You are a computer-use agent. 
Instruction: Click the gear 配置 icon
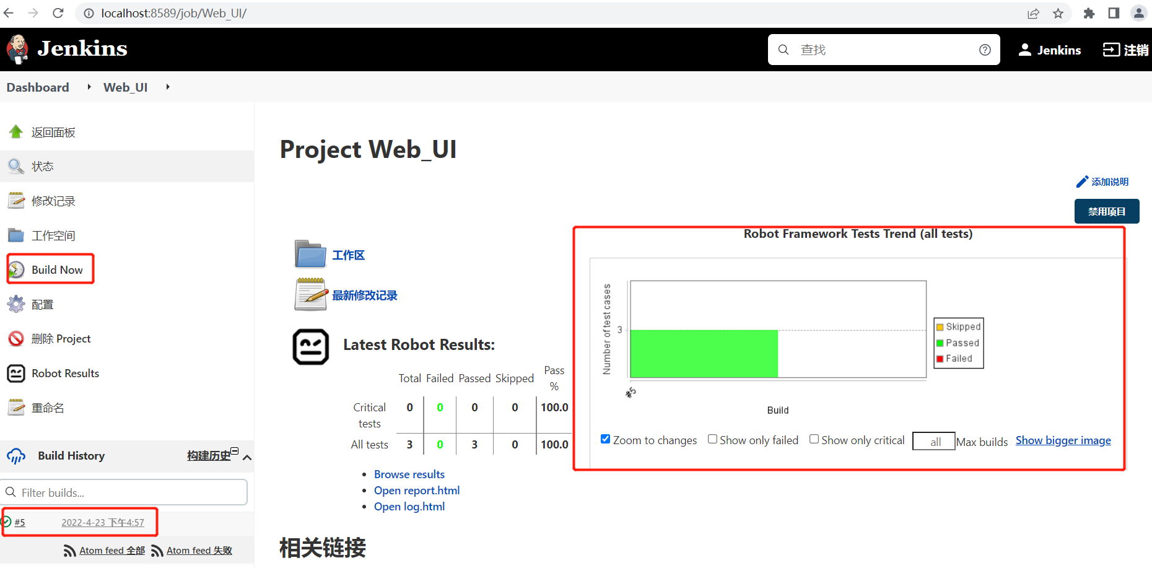[x=16, y=304]
